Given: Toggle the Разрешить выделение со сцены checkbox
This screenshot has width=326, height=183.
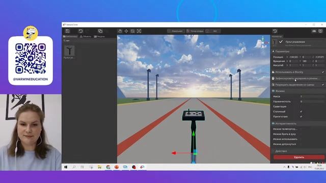Looking at the screenshot, I should [322, 85].
